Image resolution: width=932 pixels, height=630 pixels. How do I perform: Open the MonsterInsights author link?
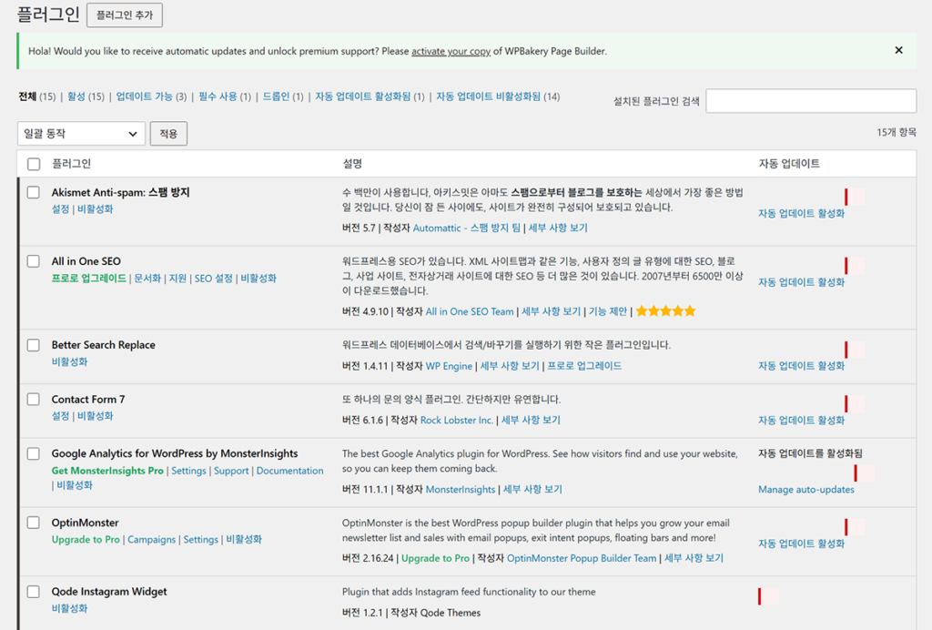pos(461,490)
